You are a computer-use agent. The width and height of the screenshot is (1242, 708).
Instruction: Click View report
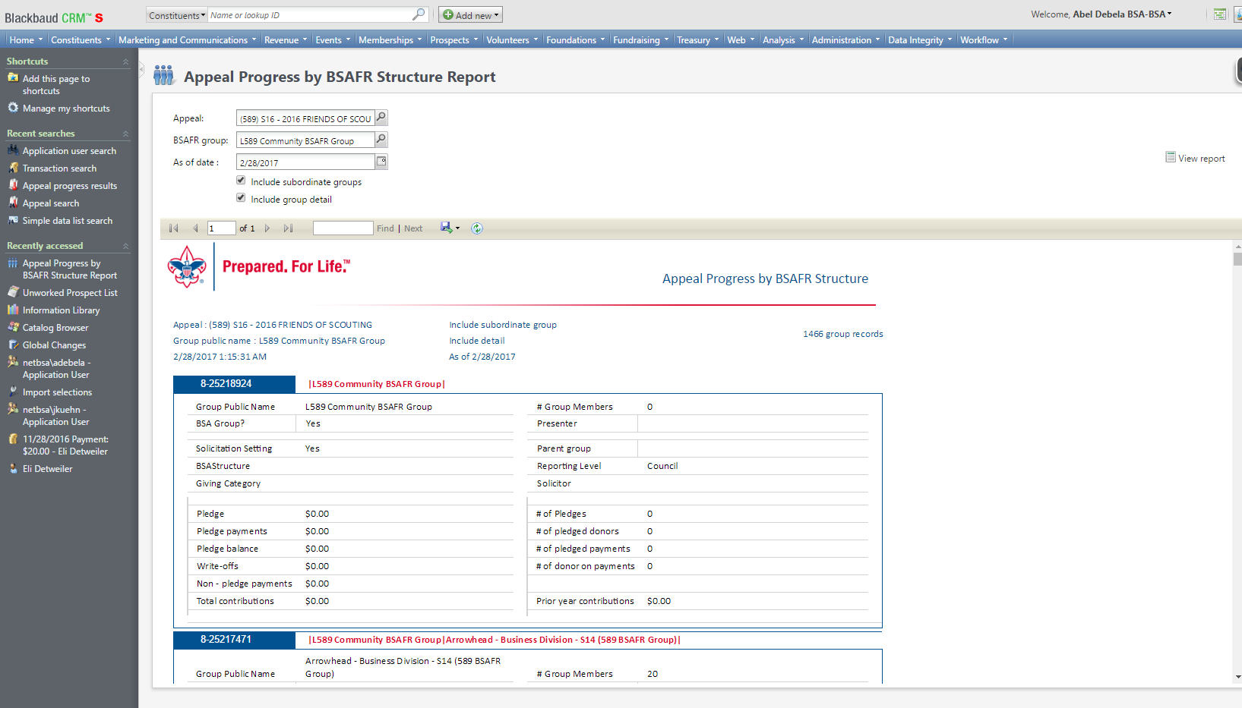point(1196,158)
